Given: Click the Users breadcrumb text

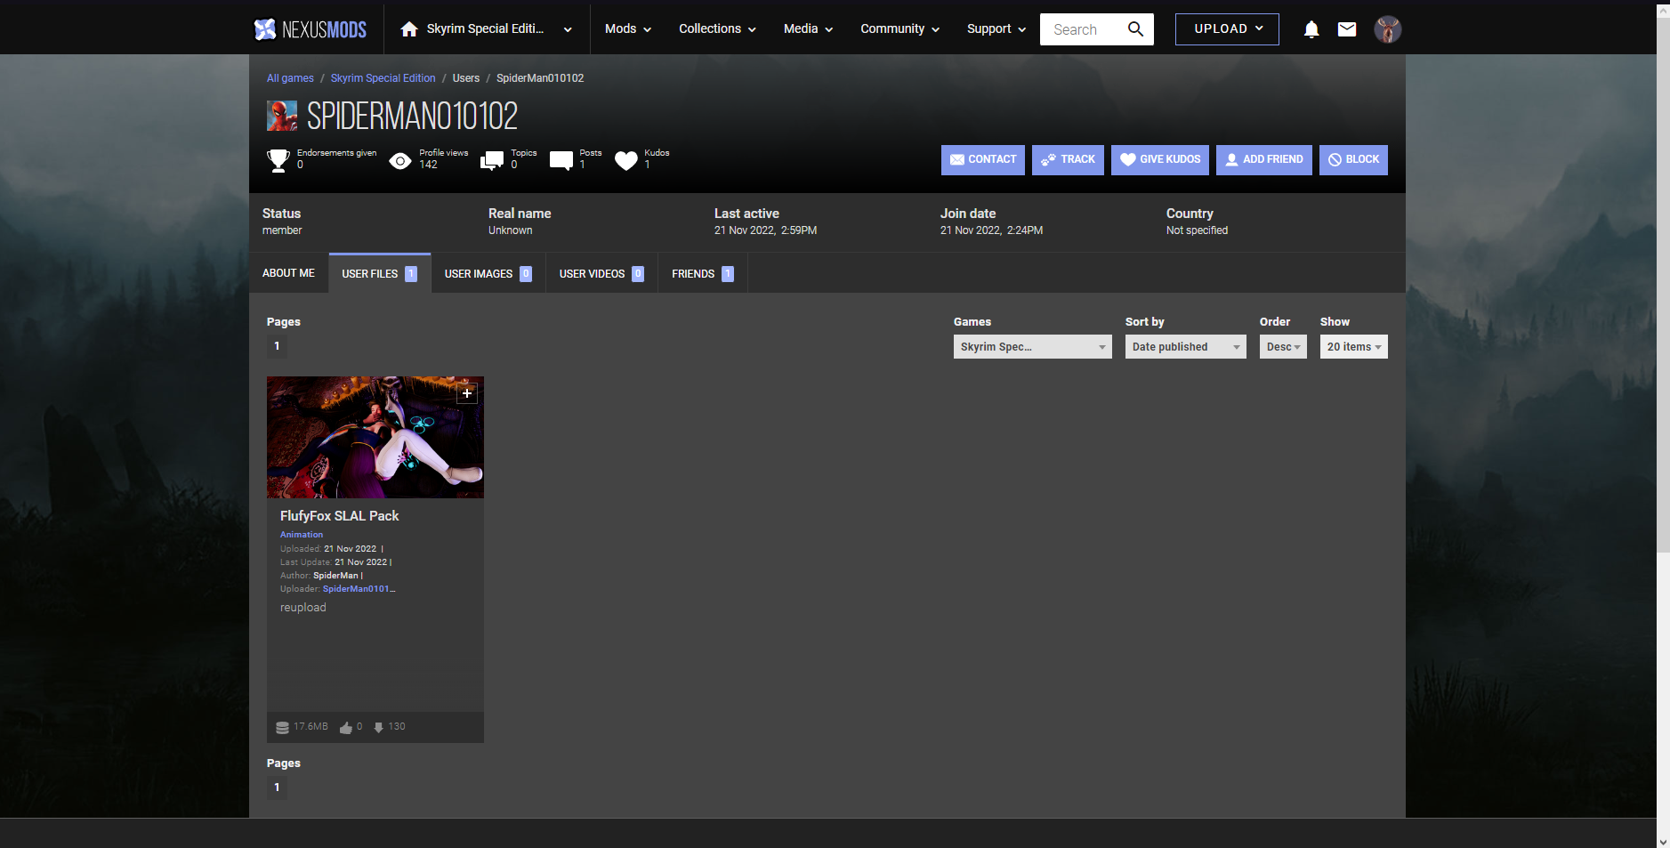Looking at the screenshot, I should (x=465, y=78).
